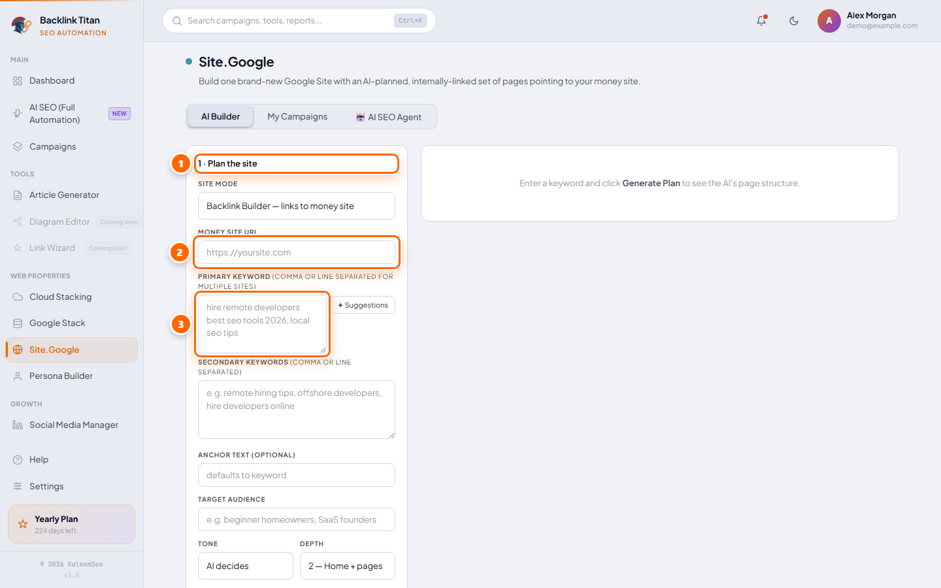The width and height of the screenshot is (941, 588).
Task: Open Link Wizard sidebar item
Action: (72, 248)
